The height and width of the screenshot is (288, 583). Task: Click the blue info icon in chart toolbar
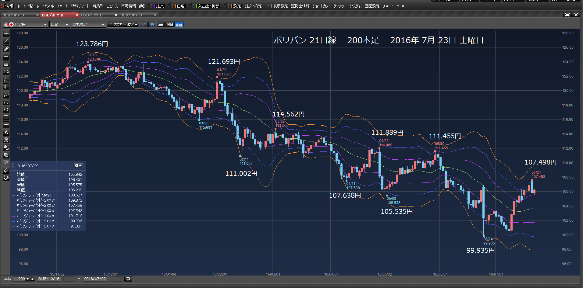[x=152, y=25]
